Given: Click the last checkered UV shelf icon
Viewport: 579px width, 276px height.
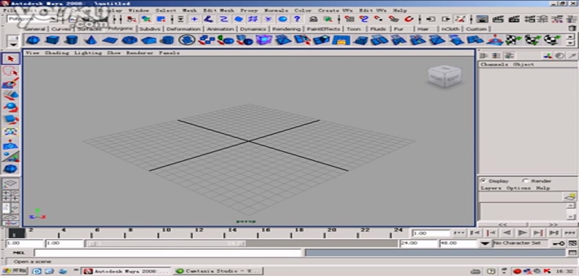Looking at the screenshot, I should click(x=552, y=39).
